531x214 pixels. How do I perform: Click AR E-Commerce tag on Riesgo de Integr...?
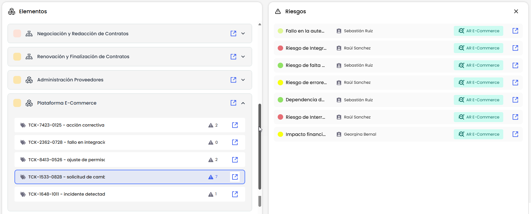(478, 48)
